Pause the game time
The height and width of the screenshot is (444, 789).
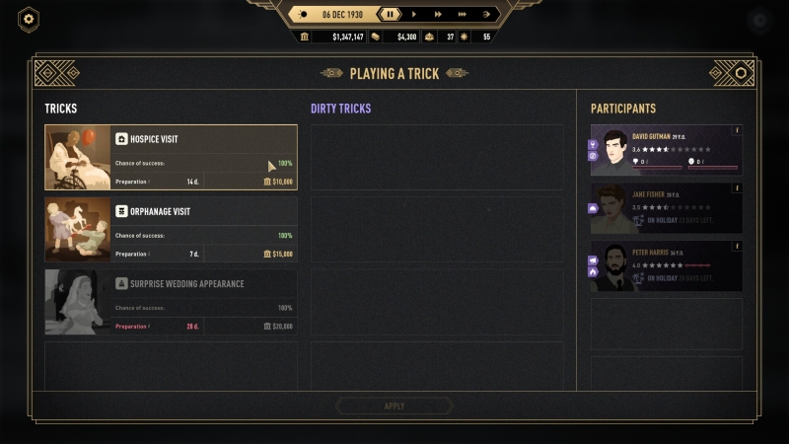click(391, 14)
